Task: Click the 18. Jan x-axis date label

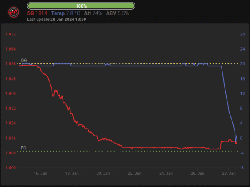Action: click(x=72, y=173)
